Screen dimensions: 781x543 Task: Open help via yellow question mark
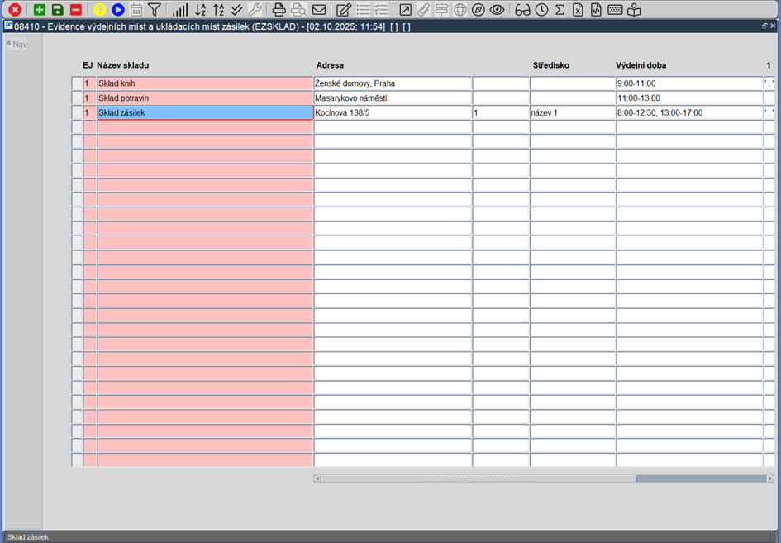pos(100,9)
